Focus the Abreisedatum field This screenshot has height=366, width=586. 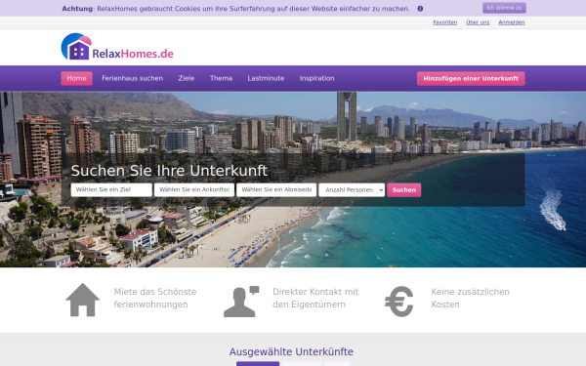tap(276, 189)
